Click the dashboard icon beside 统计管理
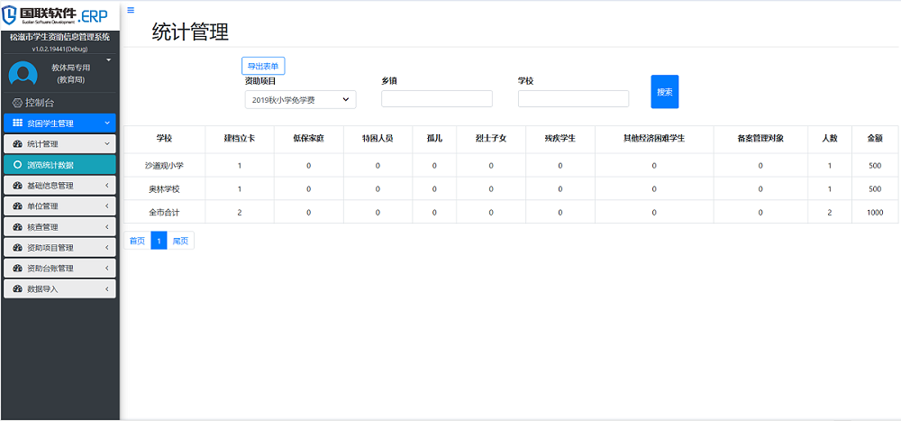 17,143
